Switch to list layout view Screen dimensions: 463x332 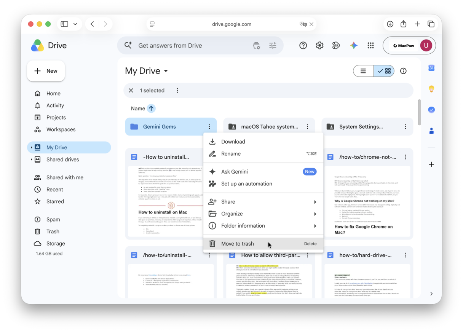[x=363, y=71]
